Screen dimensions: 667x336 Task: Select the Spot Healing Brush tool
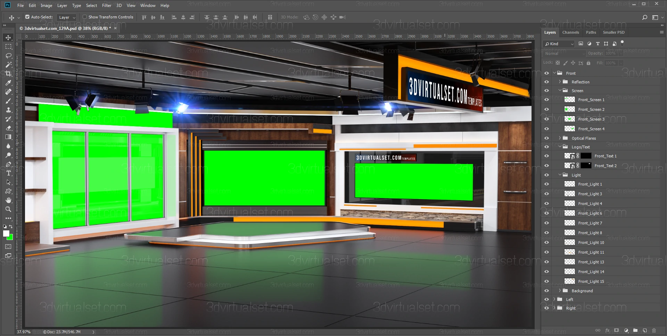point(8,92)
